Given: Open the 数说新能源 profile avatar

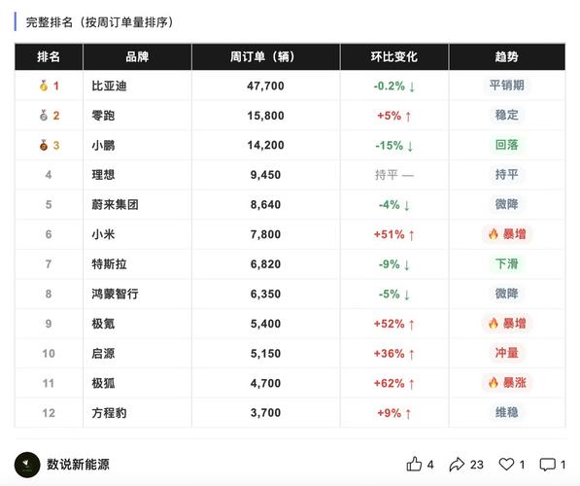Looking at the screenshot, I should 27,465.
